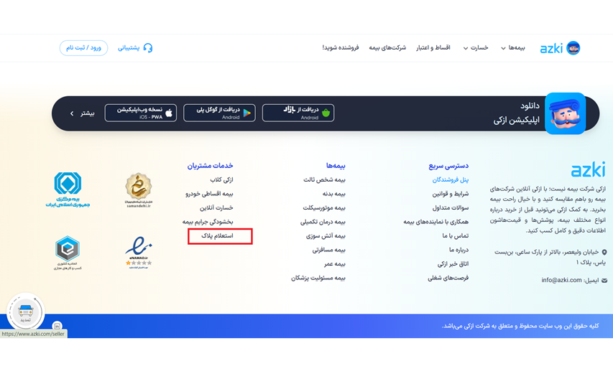Click the azki logo in the header

point(560,48)
